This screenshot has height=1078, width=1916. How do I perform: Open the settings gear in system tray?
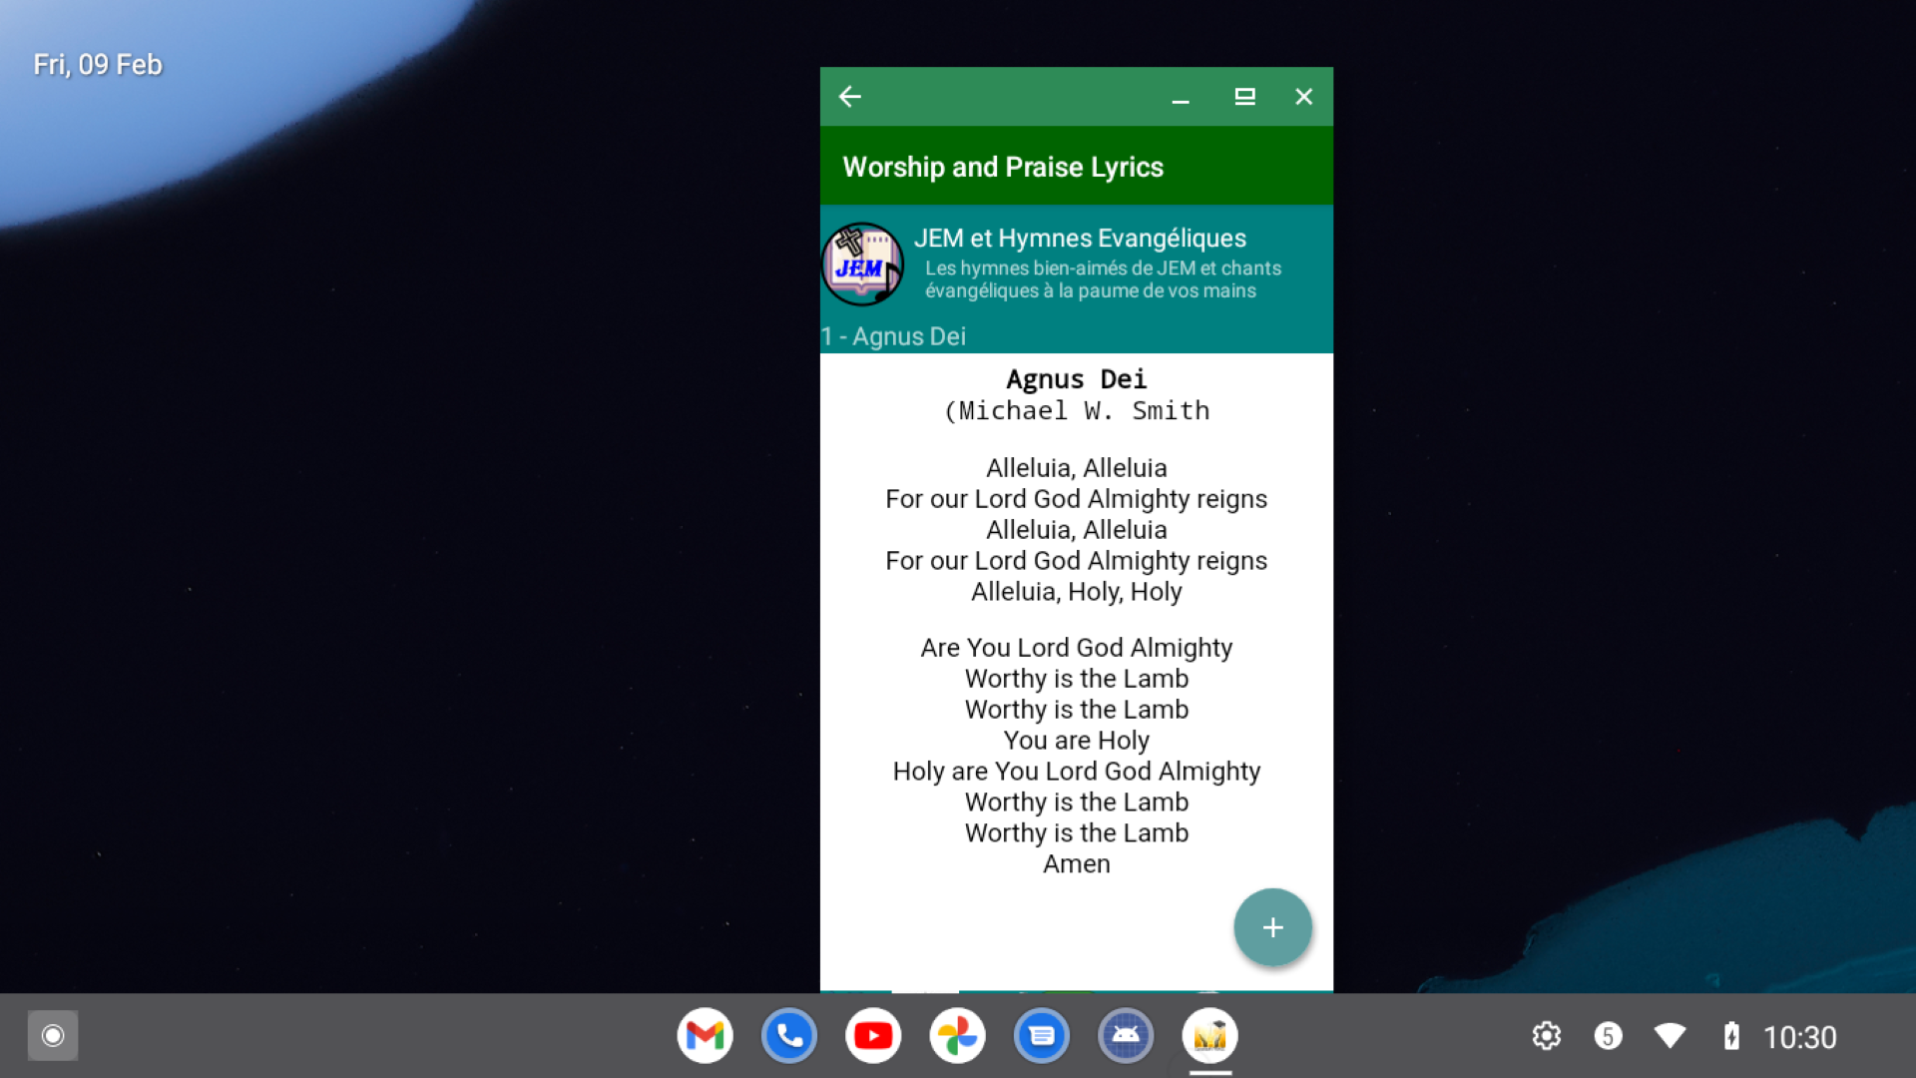coord(1547,1036)
